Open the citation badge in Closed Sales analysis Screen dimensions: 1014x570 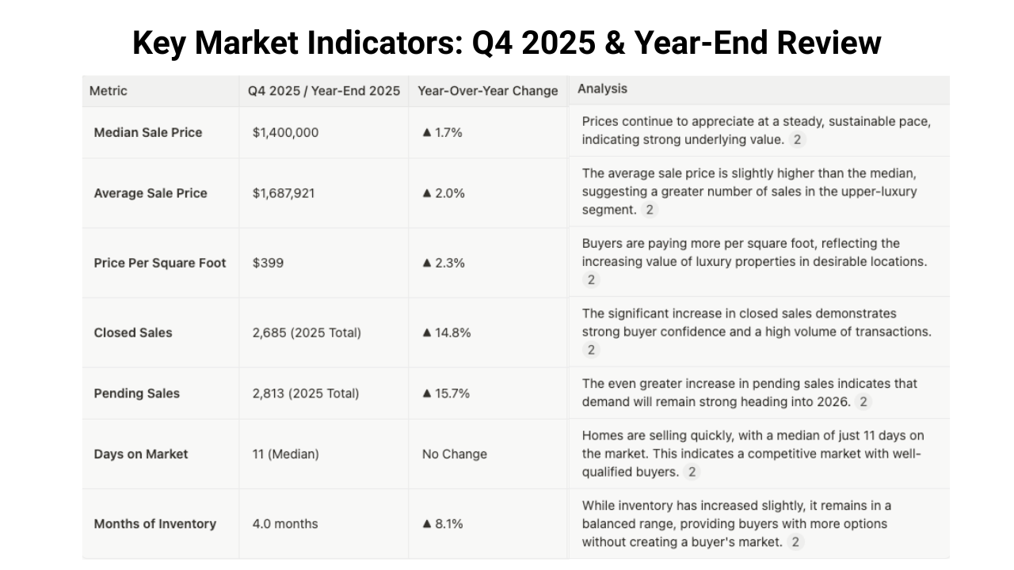coord(590,349)
